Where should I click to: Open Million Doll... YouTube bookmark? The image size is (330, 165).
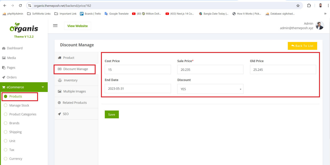click(x=146, y=14)
